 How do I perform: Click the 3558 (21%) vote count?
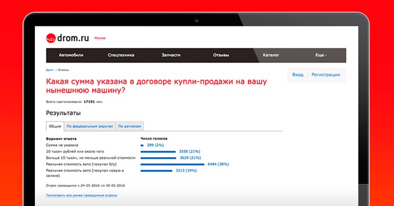[190, 151]
